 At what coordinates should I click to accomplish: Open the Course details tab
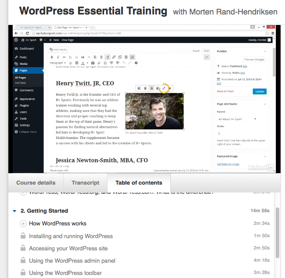coord(36,183)
